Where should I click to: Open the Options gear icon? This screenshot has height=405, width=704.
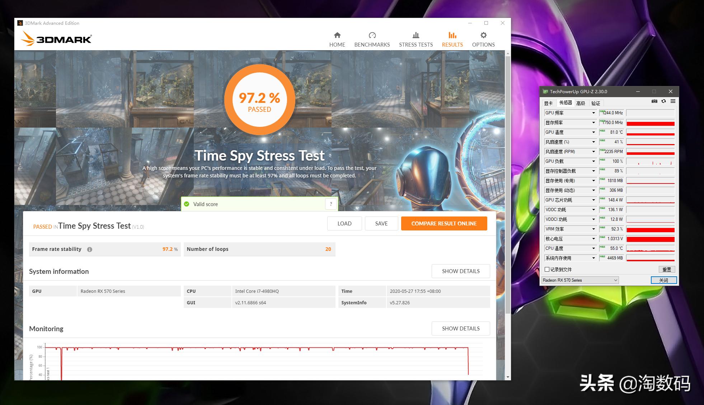click(483, 35)
